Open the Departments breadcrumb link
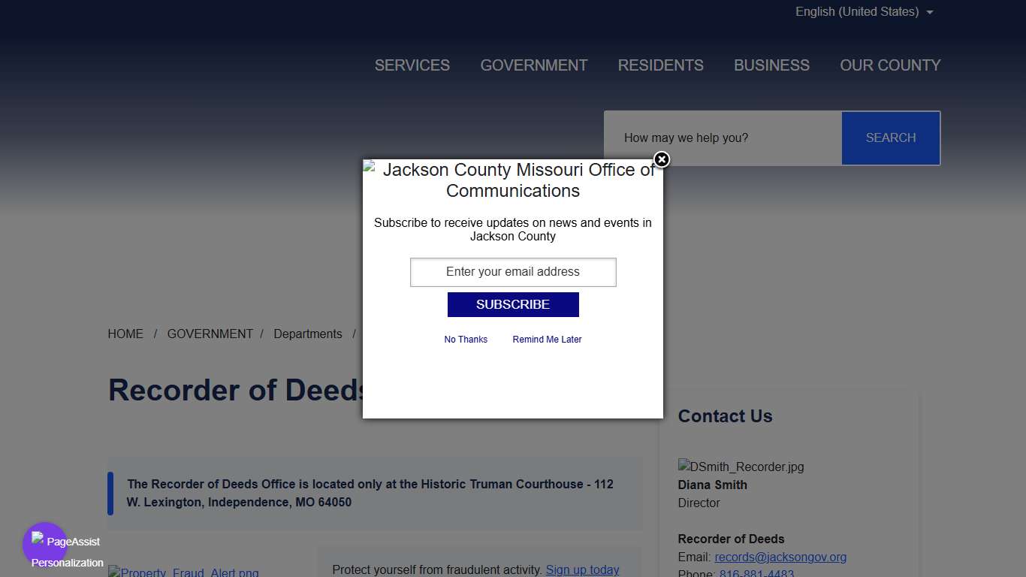The height and width of the screenshot is (577, 1026). (x=308, y=334)
